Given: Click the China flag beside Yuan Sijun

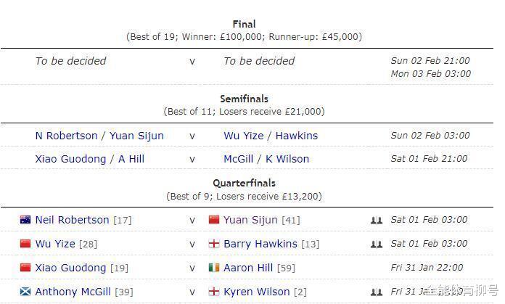Looking at the screenshot, I should click(214, 220).
